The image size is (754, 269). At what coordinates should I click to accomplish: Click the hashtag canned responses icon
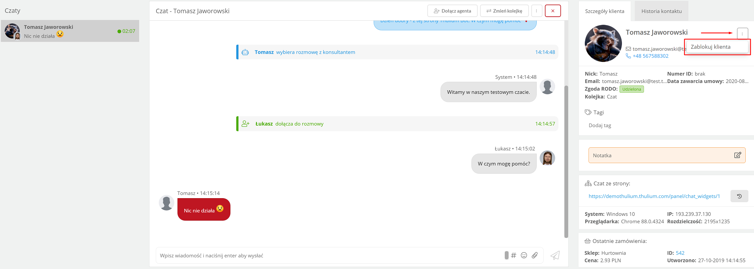click(514, 255)
